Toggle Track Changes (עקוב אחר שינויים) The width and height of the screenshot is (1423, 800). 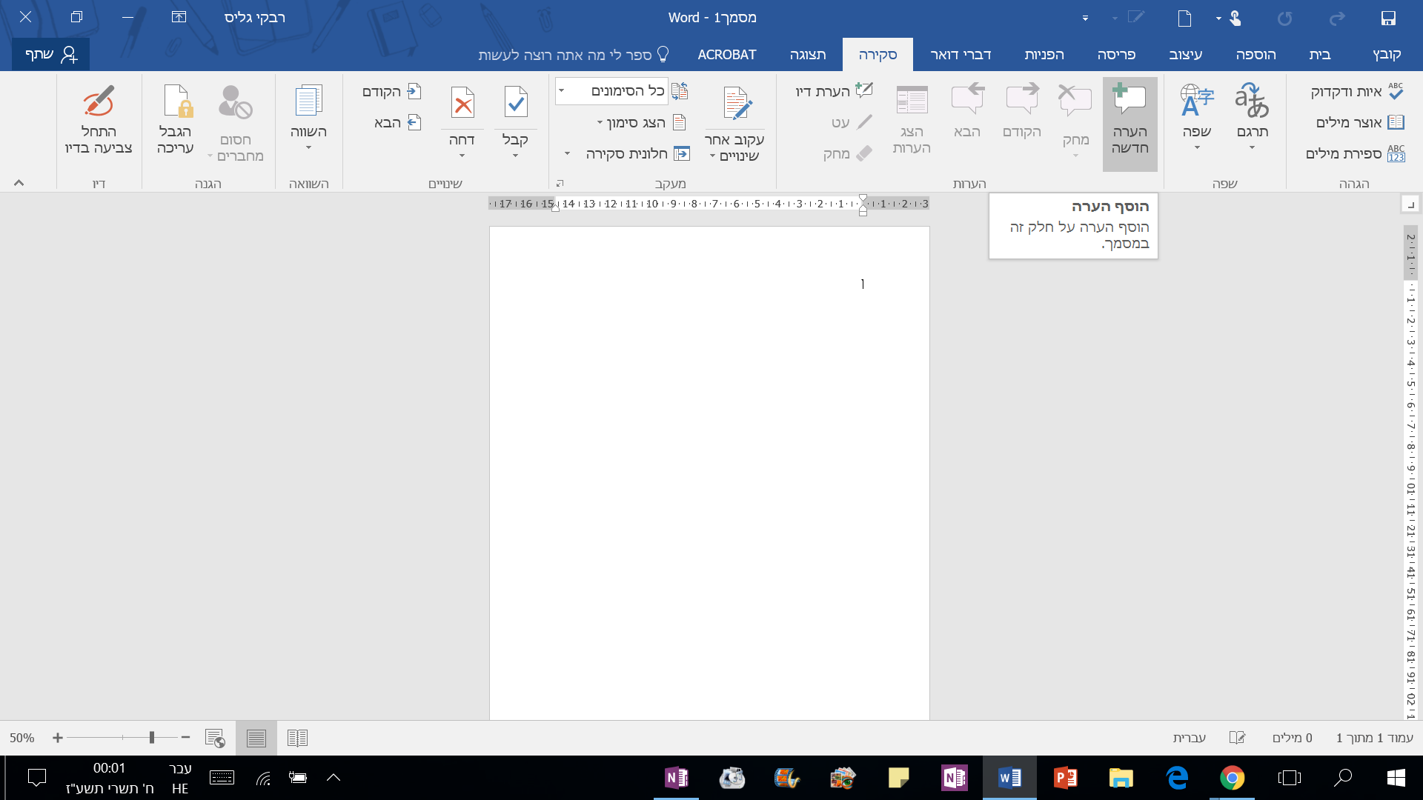click(737, 104)
